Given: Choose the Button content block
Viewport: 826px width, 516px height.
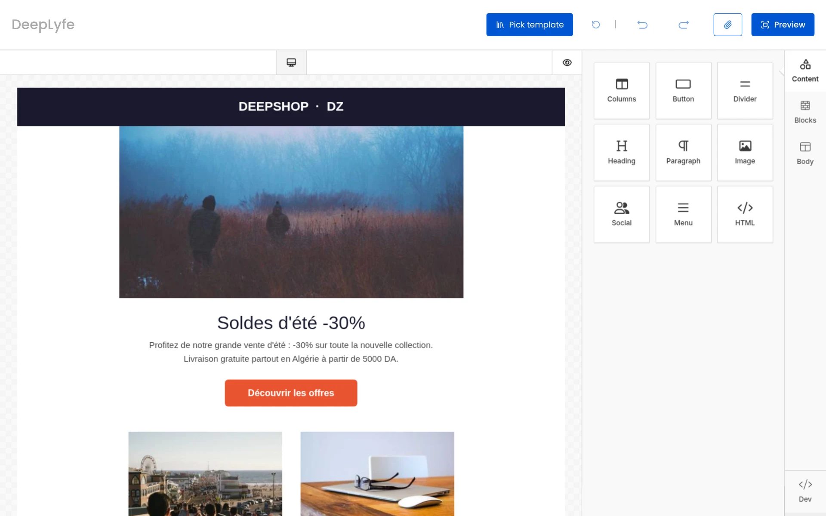Looking at the screenshot, I should coord(683,90).
